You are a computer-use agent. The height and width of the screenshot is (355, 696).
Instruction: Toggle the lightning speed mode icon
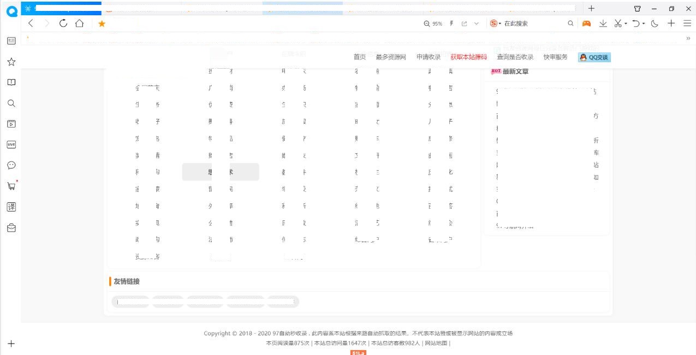(451, 23)
